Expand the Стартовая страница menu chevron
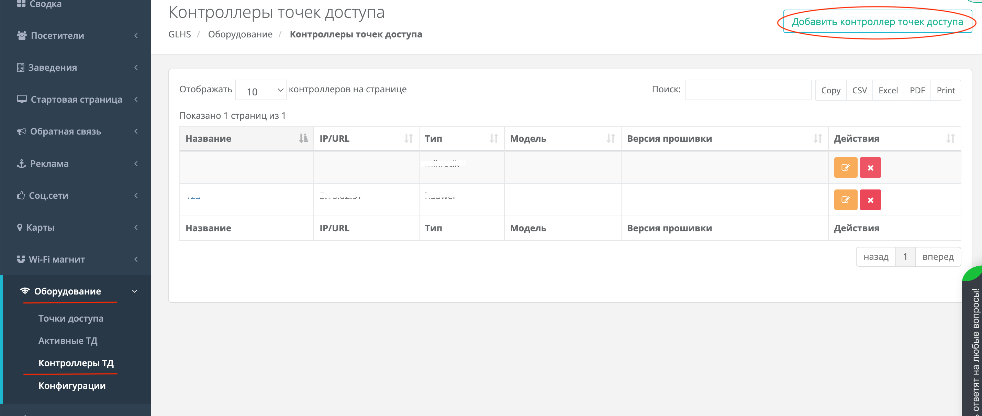The height and width of the screenshot is (416, 982). point(136,100)
